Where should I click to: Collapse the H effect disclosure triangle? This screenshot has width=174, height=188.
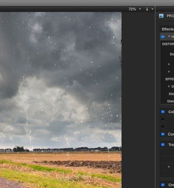[x=169, y=37]
